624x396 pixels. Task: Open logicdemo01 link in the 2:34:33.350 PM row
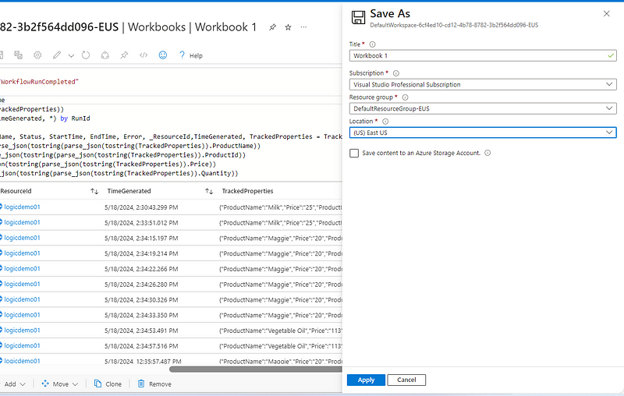click(22, 315)
